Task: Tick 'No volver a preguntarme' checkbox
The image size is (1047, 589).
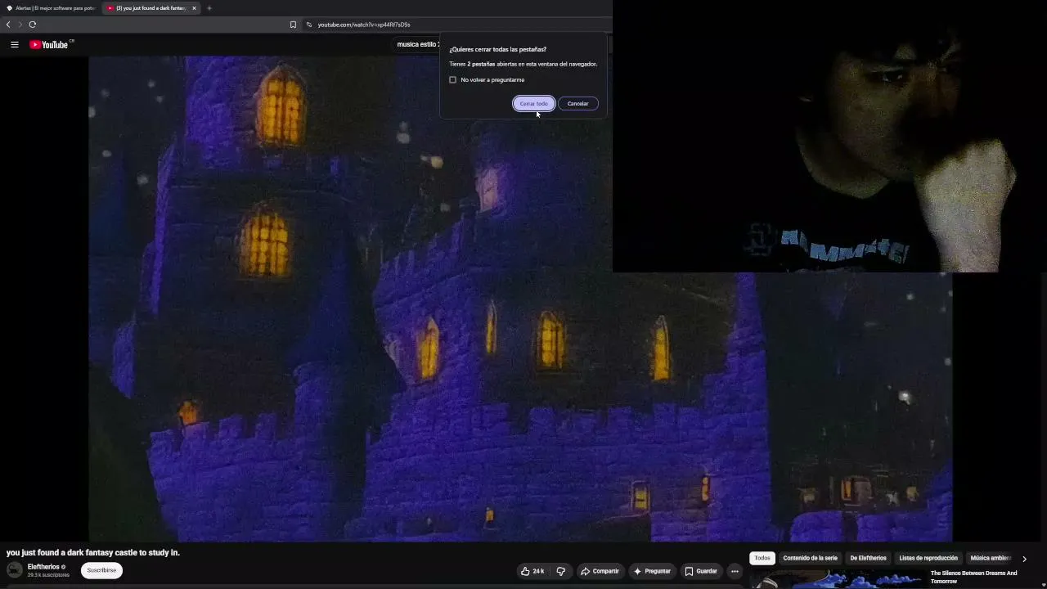Action: tap(452, 79)
